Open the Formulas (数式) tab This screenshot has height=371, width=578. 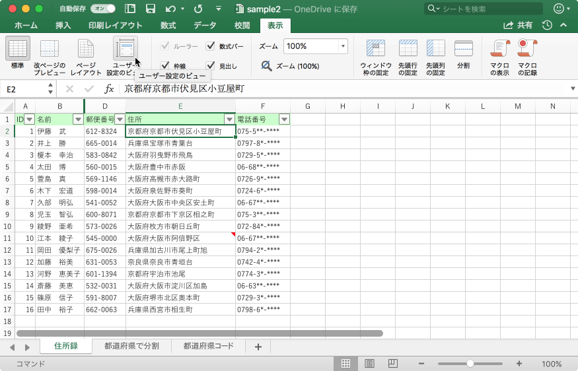click(x=168, y=26)
